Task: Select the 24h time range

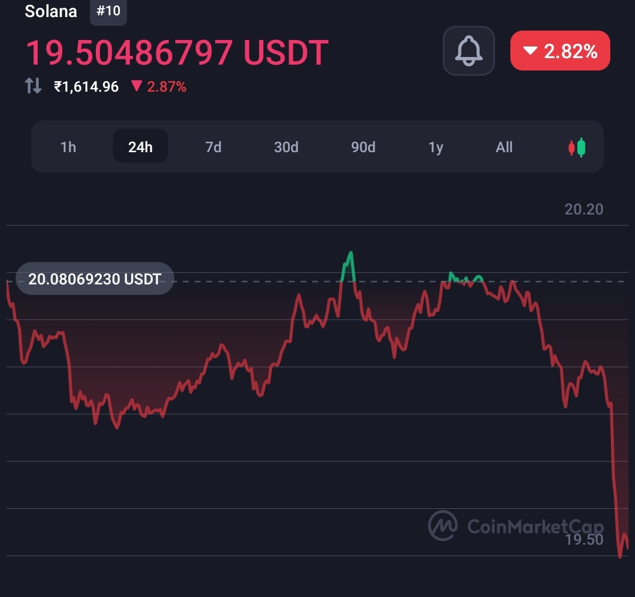Action: [x=140, y=146]
